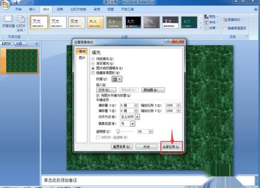Select the gray gradient theme thumbnail

152,22
